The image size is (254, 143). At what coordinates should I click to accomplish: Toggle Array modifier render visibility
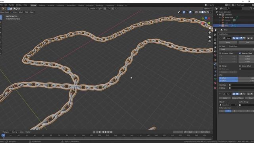coord(234,38)
